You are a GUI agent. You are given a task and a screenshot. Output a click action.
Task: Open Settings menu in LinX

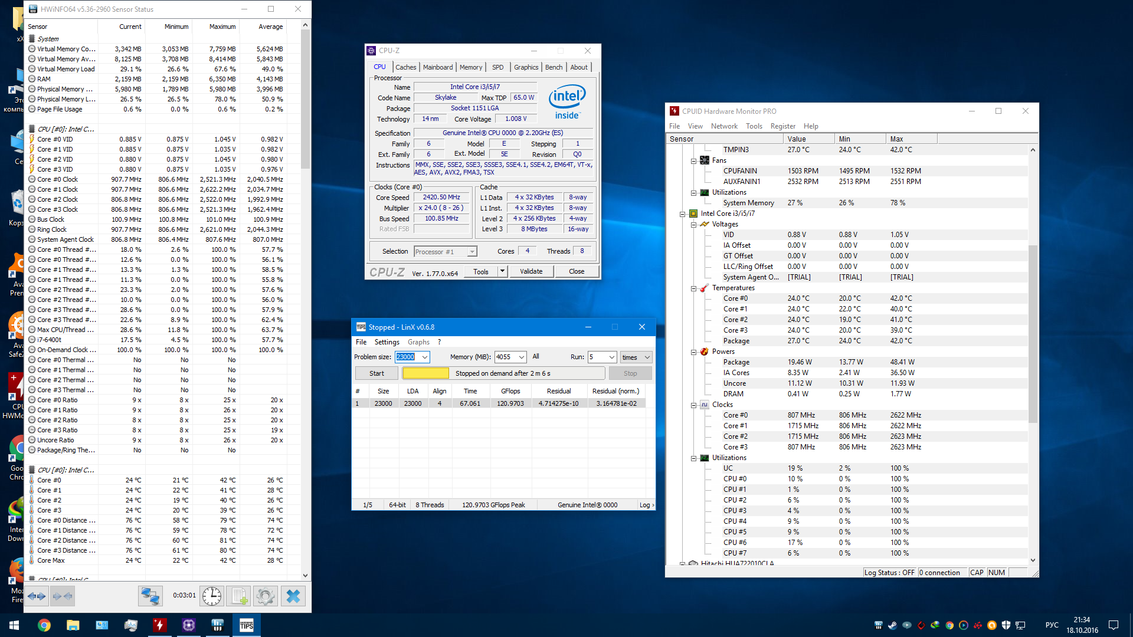[387, 342]
